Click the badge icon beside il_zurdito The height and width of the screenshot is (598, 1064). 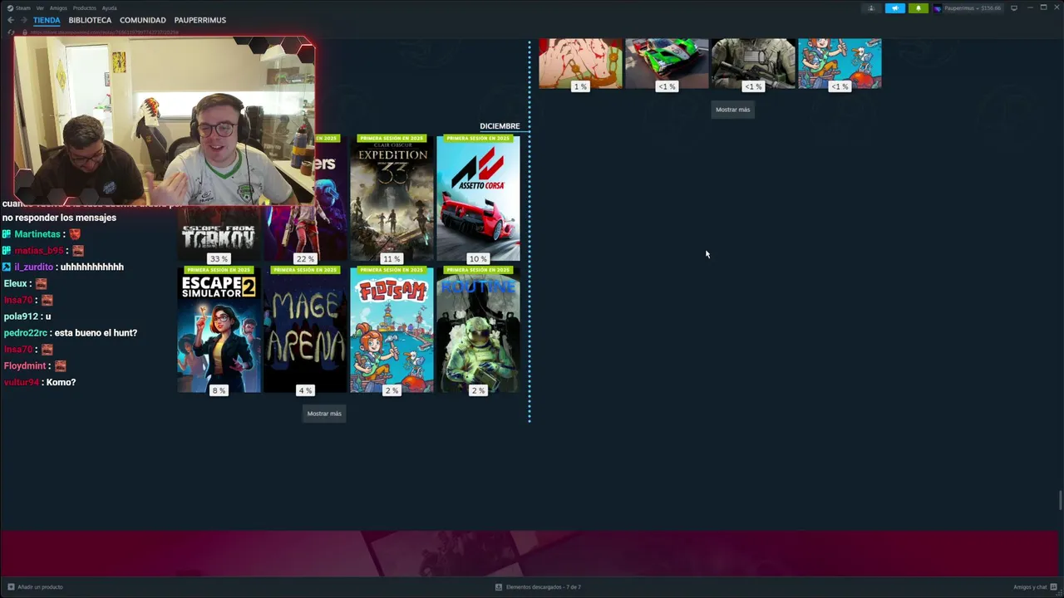(x=7, y=267)
